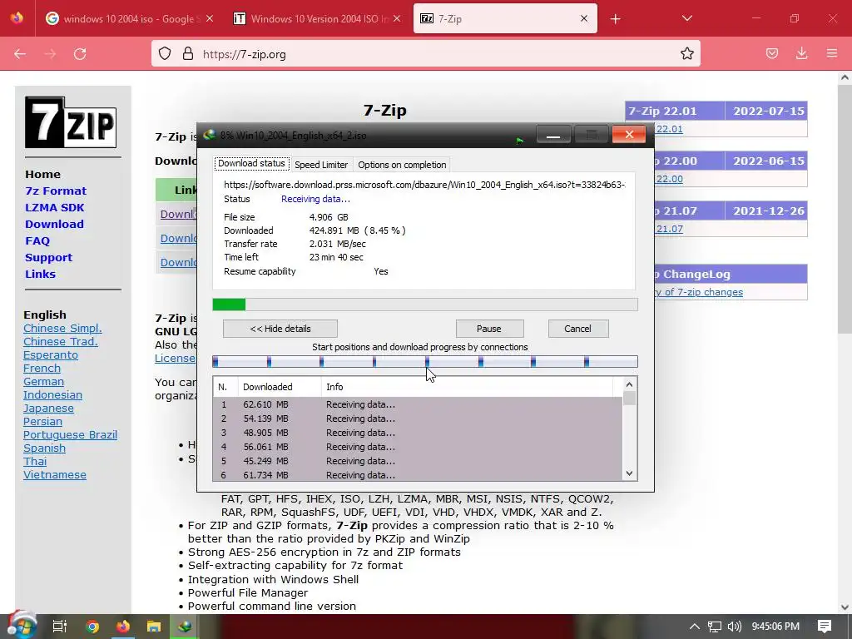This screenshot has height=639, width=852.
Task: Open a new browser tab
Action: point(615,19)
